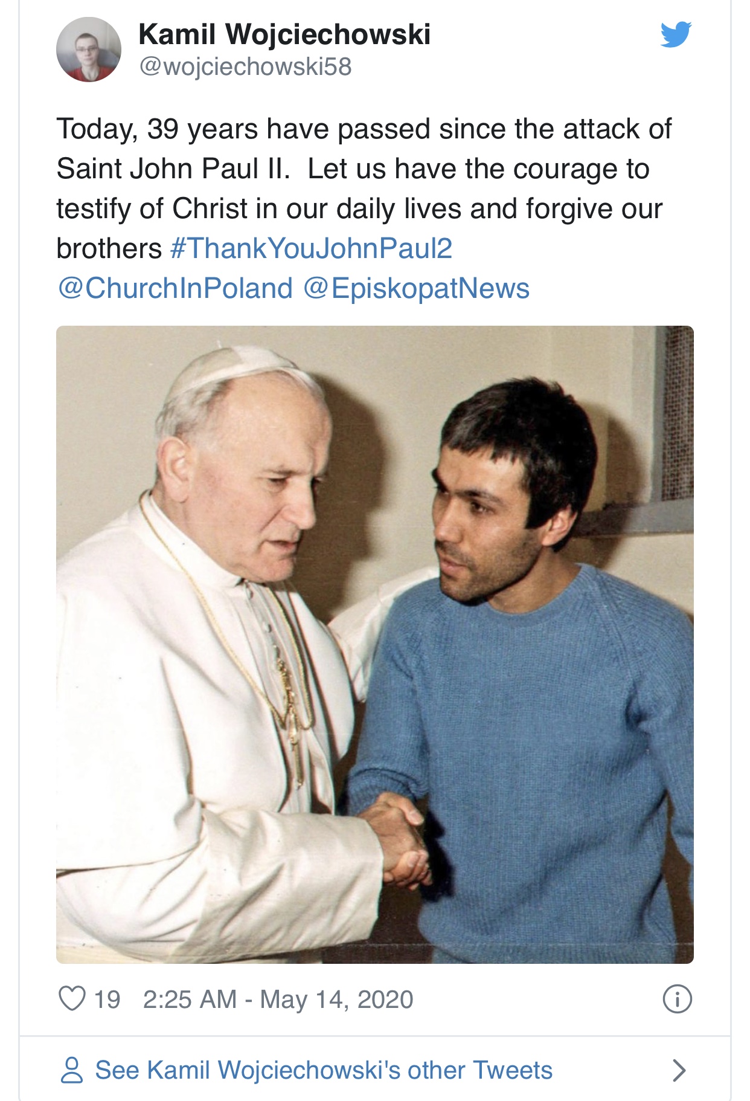Viewport: 750px width, 1101px height.
Task: Open the @wojciechowski58 handle
Action: pyautogui.click(x=245, y=66)
